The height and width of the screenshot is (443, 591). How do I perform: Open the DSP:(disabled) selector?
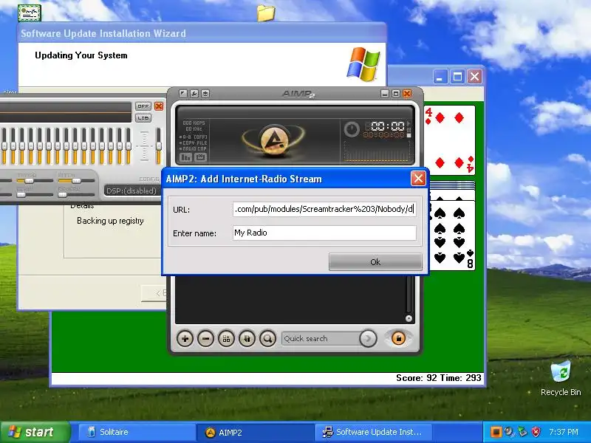click(x=131, y=191)
